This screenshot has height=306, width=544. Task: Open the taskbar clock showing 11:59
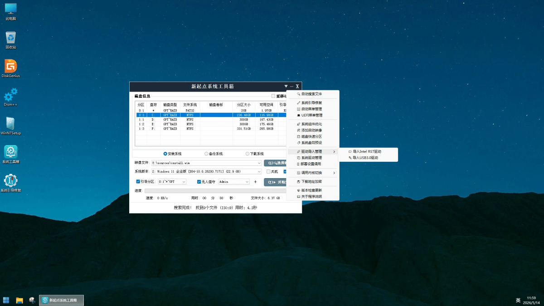coord(531,300)
